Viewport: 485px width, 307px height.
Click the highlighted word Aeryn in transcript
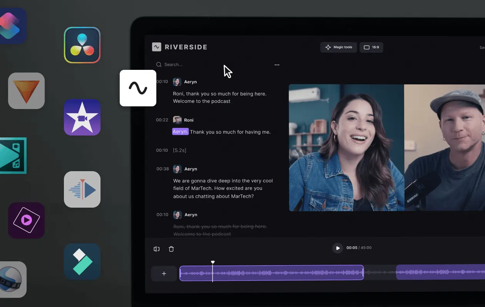point(180,132)
